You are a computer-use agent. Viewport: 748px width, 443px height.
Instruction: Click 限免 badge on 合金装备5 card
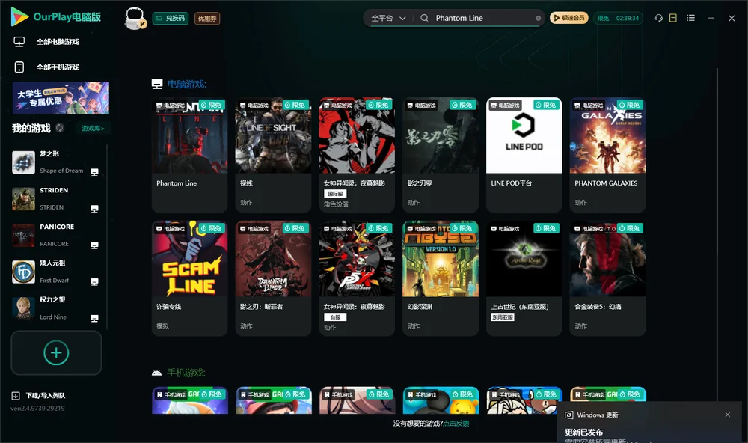click(x=630, y=229)
